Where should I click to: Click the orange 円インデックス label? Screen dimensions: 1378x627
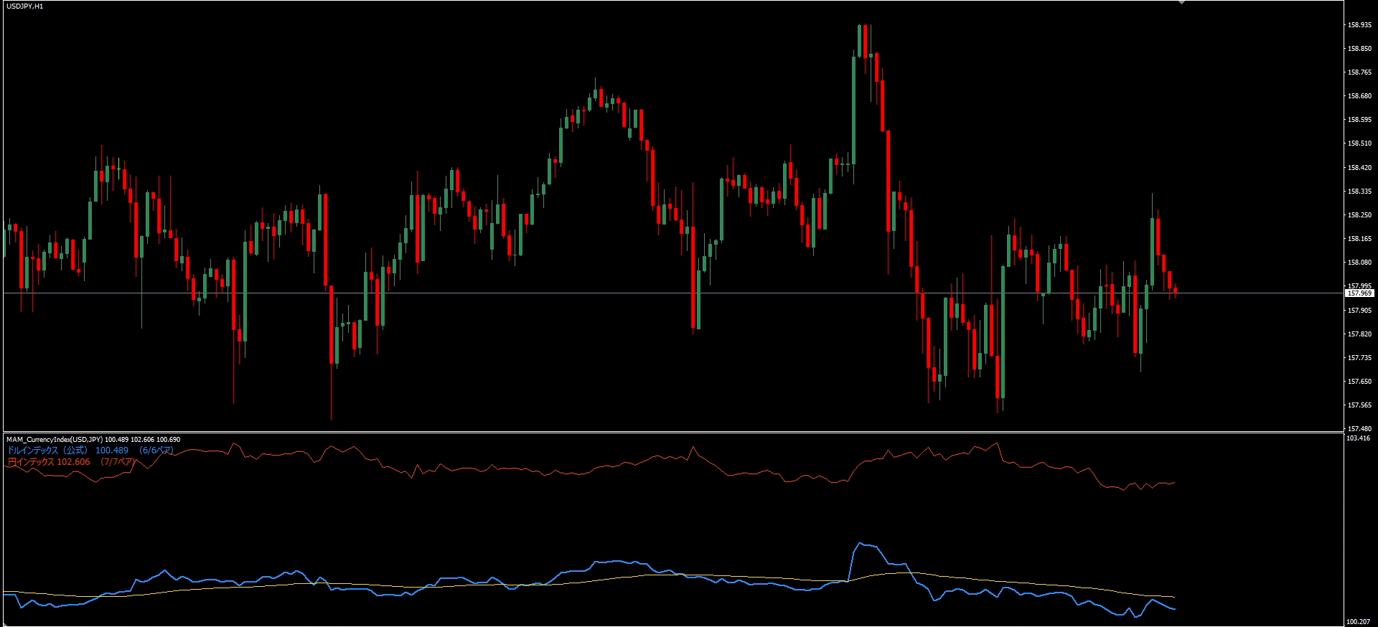pyautogui.click(x=30, y=462)
